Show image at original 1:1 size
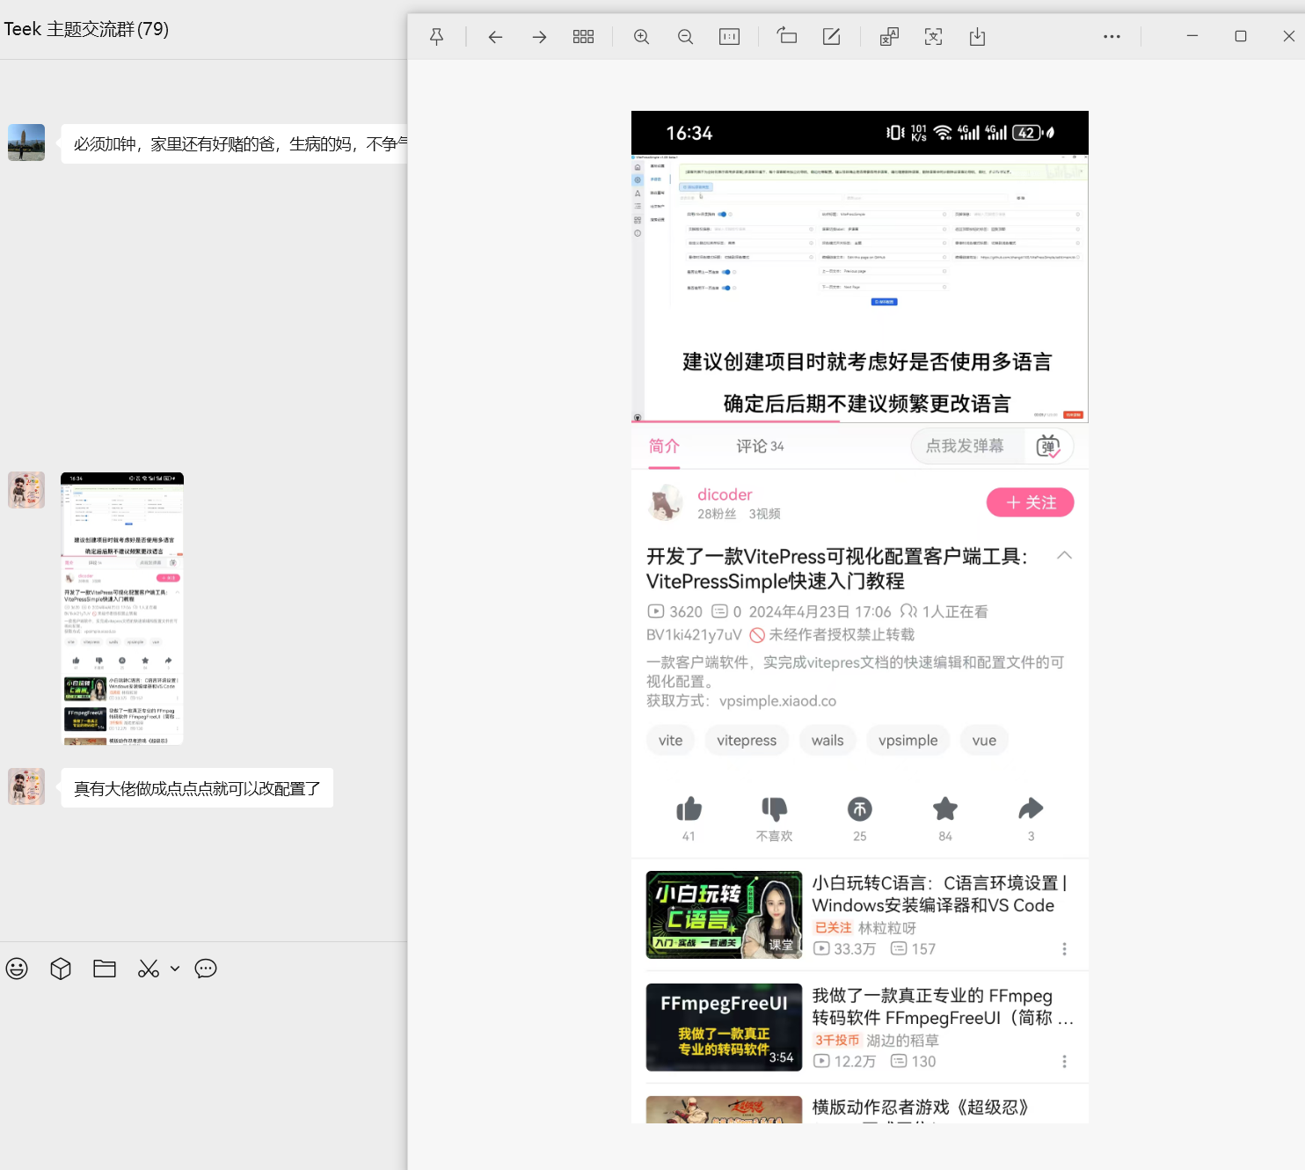 click(x=729, y=36)
